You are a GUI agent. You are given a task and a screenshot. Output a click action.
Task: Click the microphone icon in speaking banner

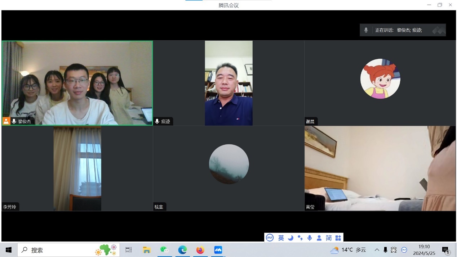coord(366,30)
